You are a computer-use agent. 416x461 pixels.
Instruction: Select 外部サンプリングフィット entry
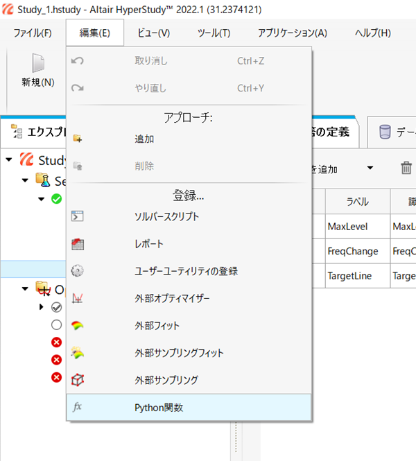[x=189, y=353]
